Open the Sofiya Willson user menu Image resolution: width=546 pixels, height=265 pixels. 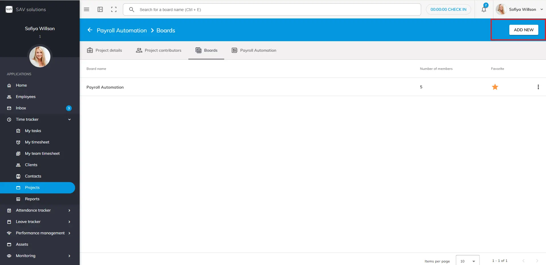pyautogui.click(x=522, y=9)
